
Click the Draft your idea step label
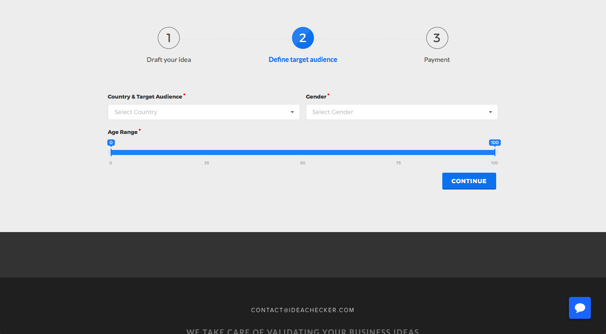tap(169, 60)
